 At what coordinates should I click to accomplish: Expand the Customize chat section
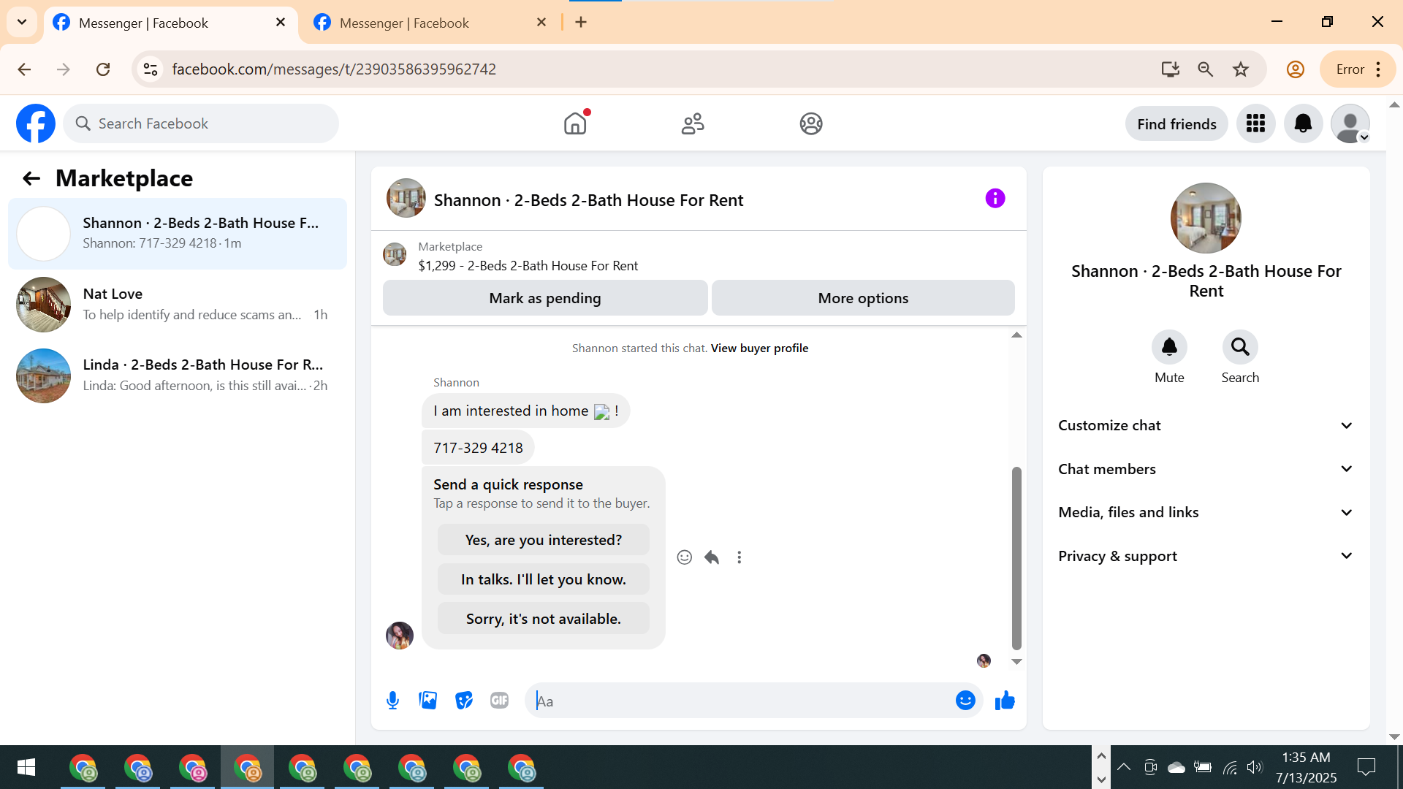click(x=1206, y=425)
